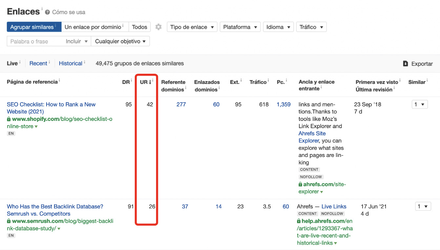
Task: Click the Cómo se usa help icon
Action: point(48,12)
